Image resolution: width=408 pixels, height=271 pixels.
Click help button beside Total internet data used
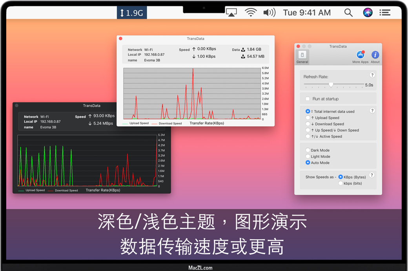click(372, 111)
